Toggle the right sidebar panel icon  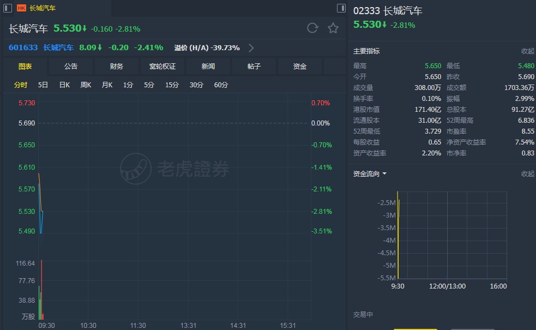tap(341, 8)
